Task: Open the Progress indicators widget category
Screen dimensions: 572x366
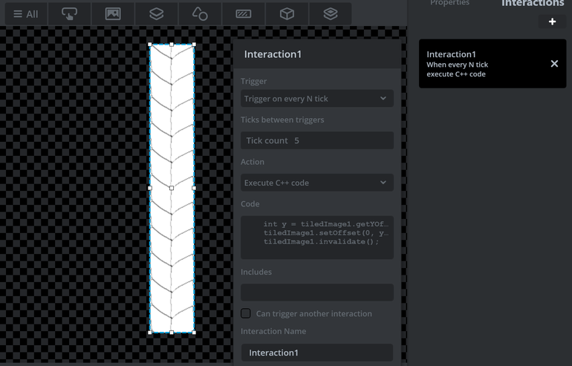Action: coord(244,14)
